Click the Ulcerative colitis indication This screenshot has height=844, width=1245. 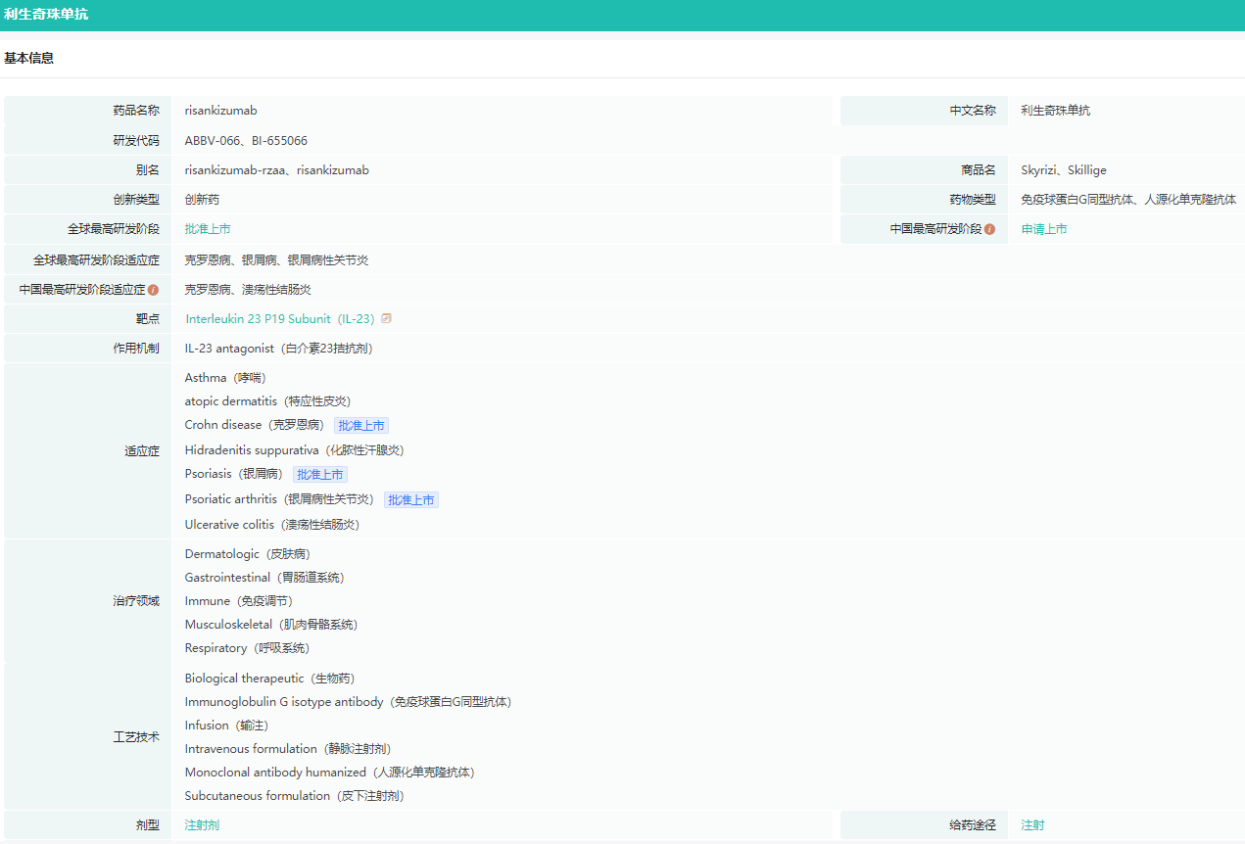[272, 525]
